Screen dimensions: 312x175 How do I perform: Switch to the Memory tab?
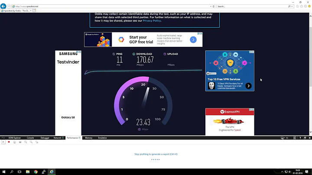(88, 138)
